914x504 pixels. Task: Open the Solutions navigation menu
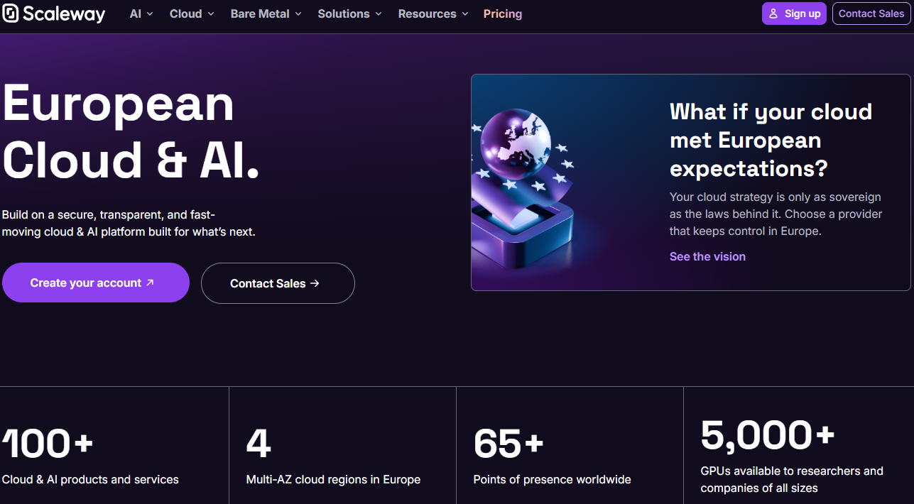(350, 13)
